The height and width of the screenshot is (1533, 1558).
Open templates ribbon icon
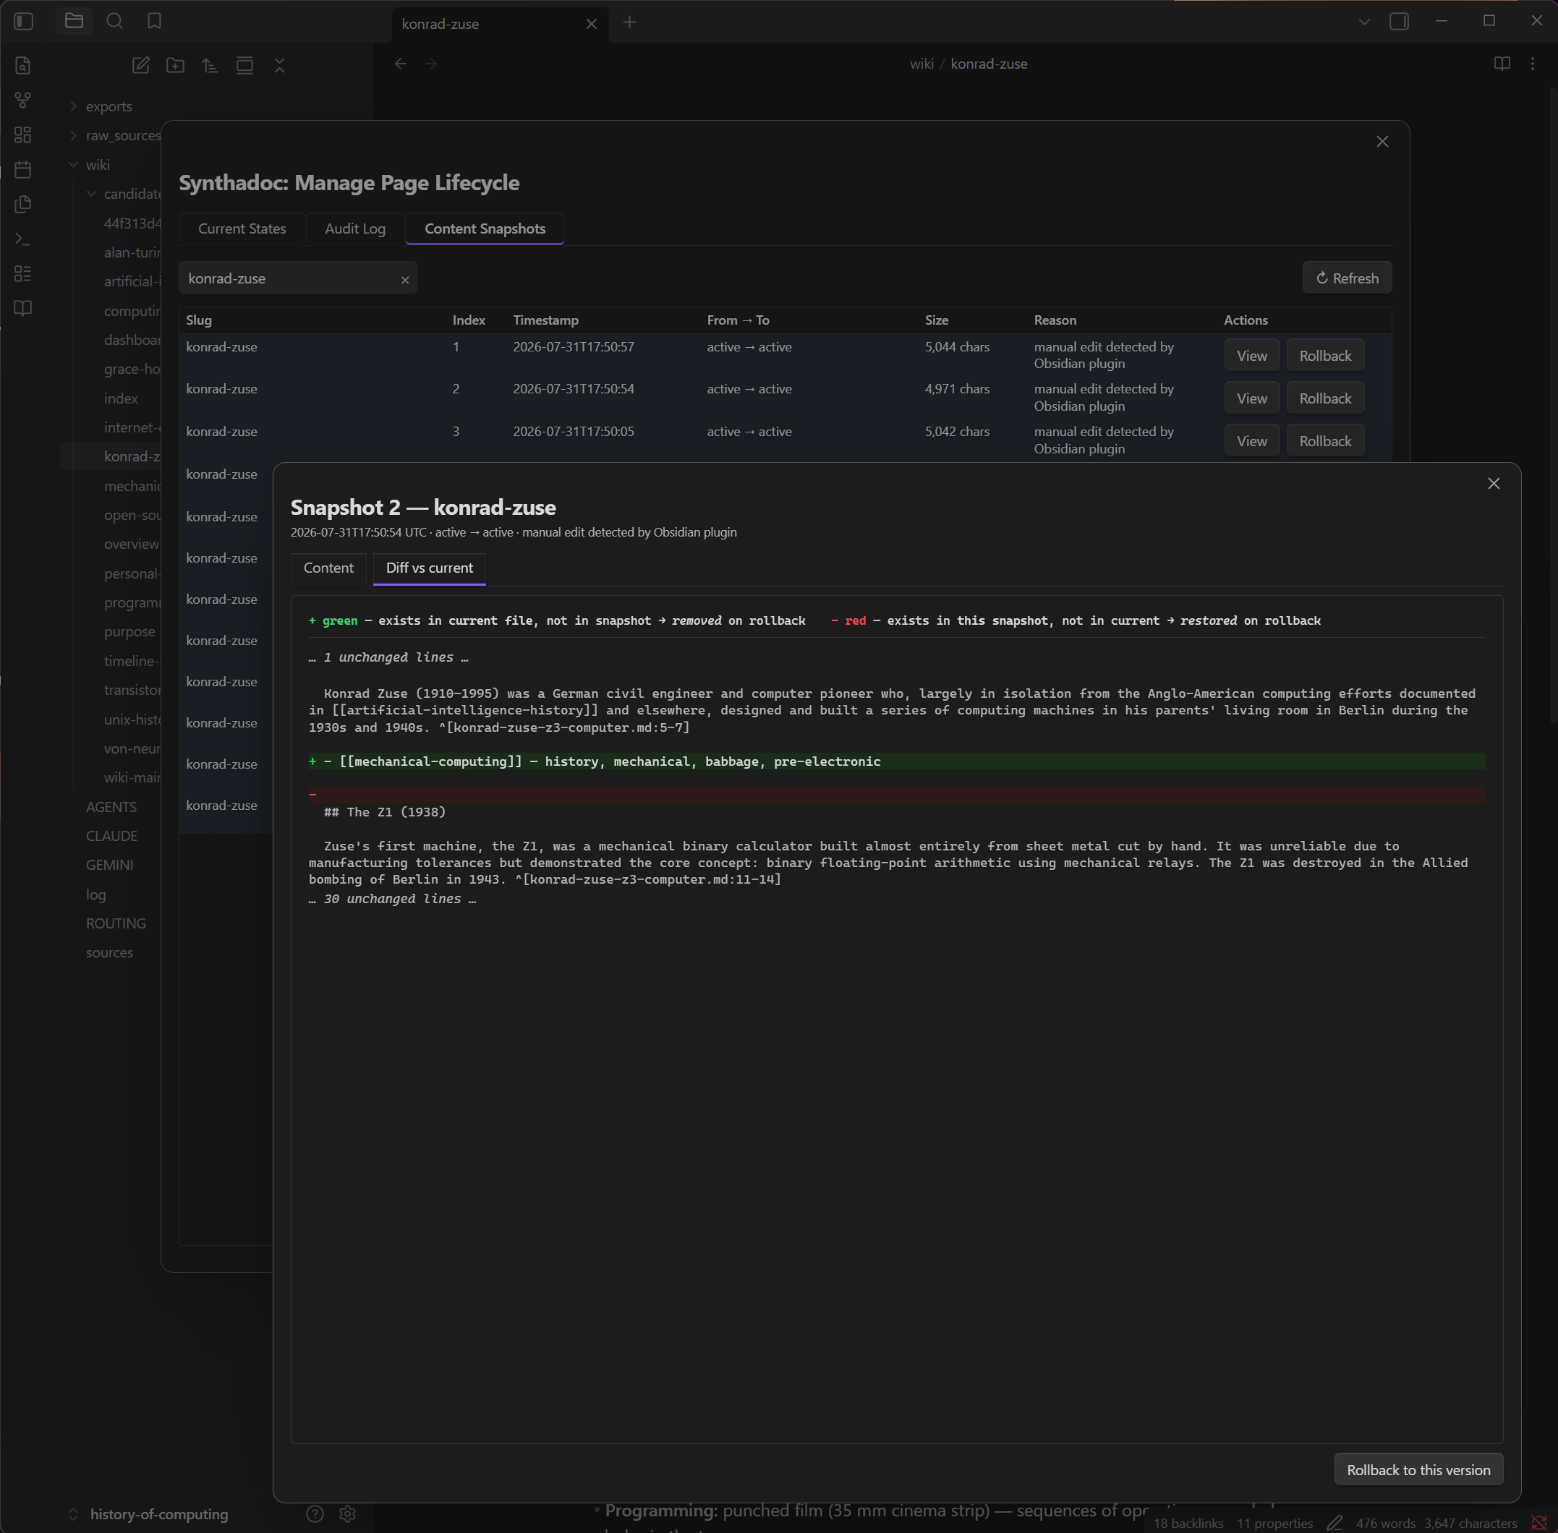tap(23, 204)
